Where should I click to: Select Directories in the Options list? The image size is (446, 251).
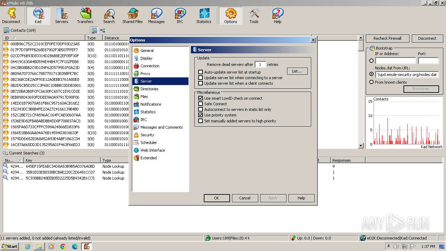coord(160,89)
